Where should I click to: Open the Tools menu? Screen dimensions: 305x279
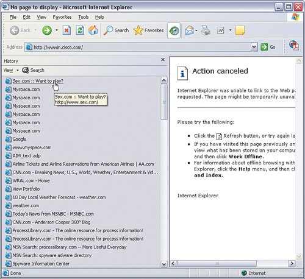pyautogui.click(x=84, y=17)
